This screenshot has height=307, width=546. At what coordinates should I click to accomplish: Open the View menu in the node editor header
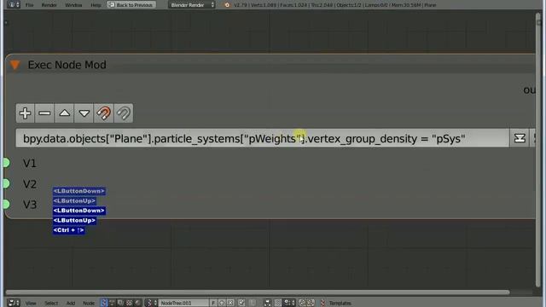[x=31, y=304]
